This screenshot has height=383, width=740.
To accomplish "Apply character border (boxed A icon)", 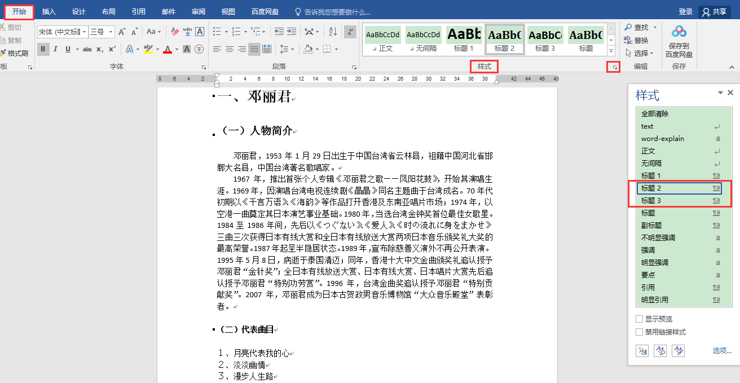I will click(x=200, y=32).
